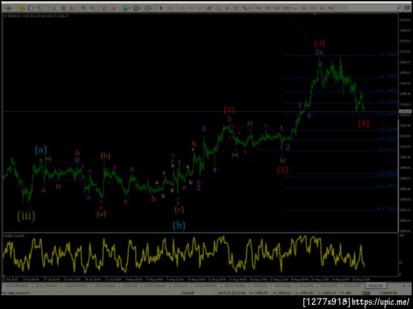Viewport: 413px width, 309px height.
Task: Click the search magnifier icon
Action: (399, 8)
